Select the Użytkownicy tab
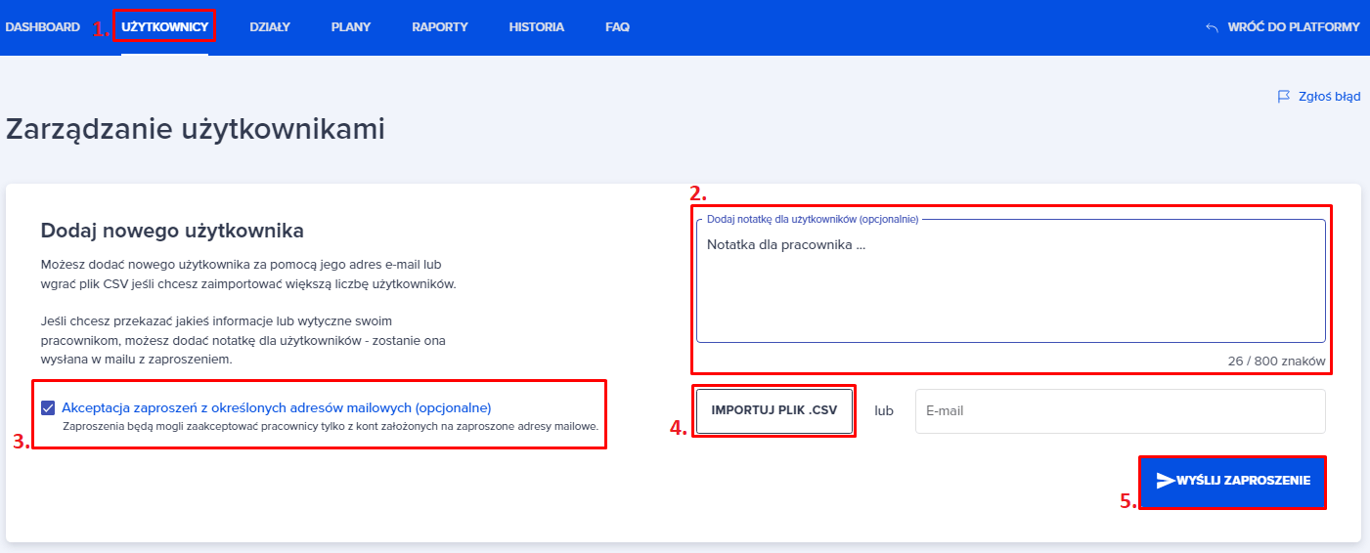Image resolution: width=1370 pixels, height=553 pixels. tap(164, 27)
